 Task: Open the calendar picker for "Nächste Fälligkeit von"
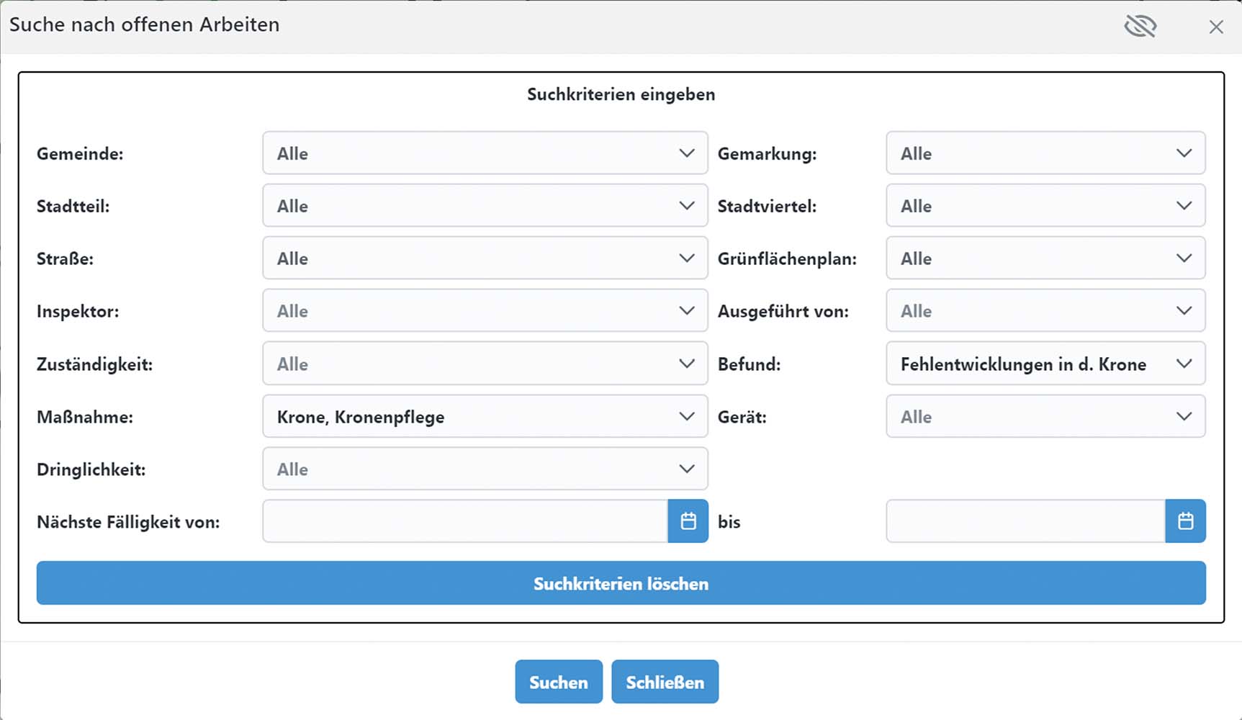pos(688,521)
